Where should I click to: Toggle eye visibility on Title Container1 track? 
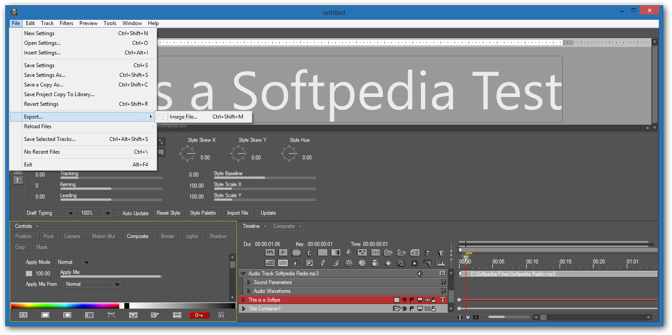coord(404,309)
